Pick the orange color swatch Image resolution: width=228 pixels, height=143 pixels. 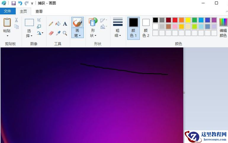pyautogui.click(x=182, y=20)
